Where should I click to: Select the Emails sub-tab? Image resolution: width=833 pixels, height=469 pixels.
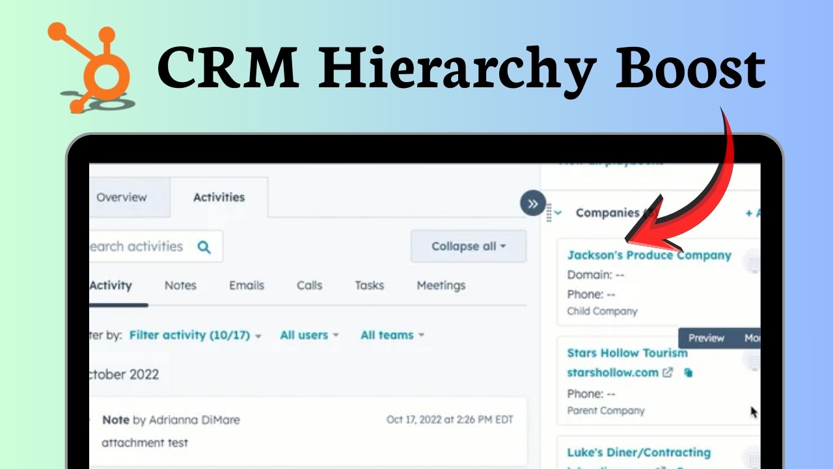click(247, 285)
